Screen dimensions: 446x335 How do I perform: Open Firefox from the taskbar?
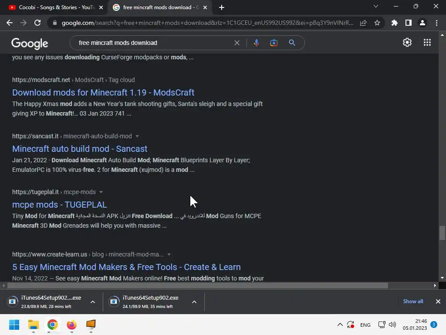click(72, 325)
